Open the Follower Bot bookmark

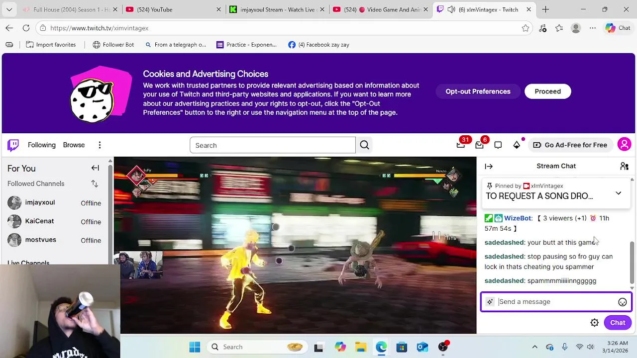[x=113, y=45]
